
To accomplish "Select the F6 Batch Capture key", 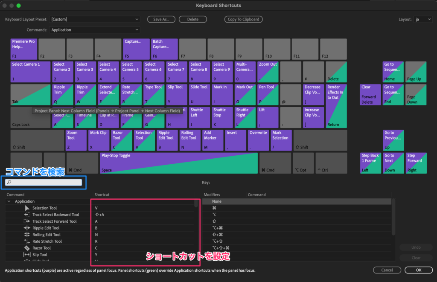I will tap(164, 49).
